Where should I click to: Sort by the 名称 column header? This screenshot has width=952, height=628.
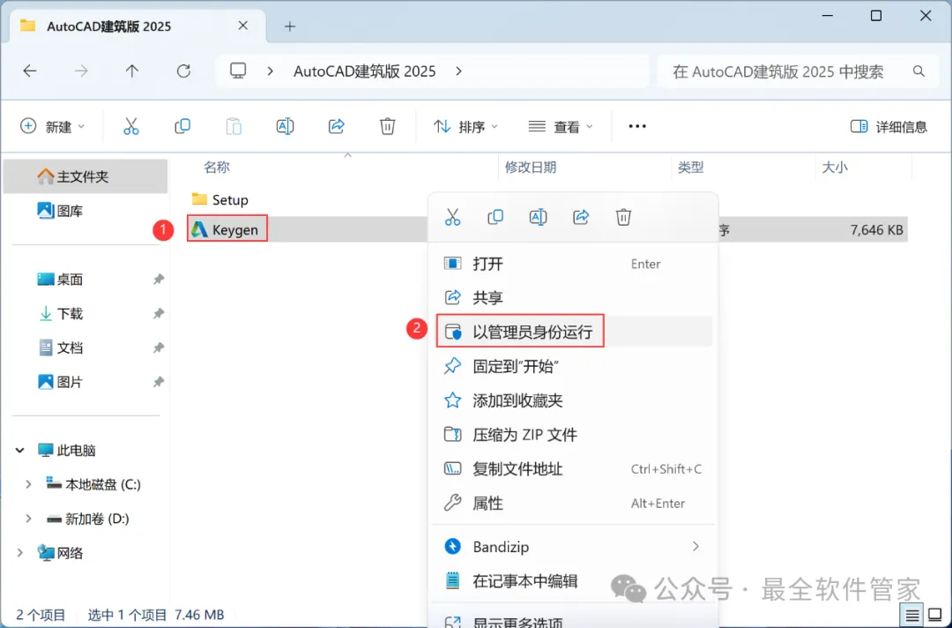[x=216, y=167]
